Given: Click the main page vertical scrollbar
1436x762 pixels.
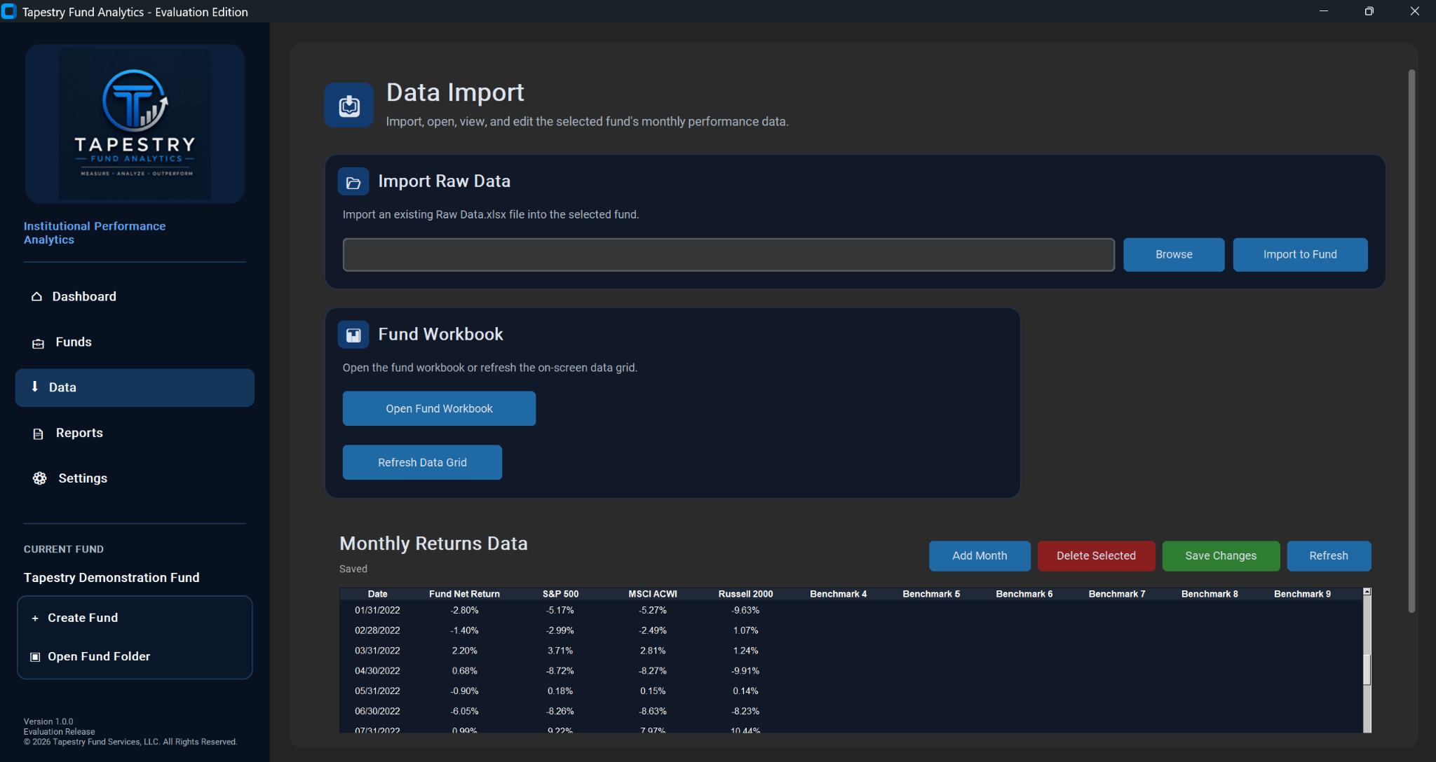Looking at the screenshot, I should (x=1411, y=341).
